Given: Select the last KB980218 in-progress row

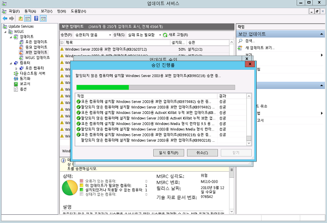Looking at the screenshot, I should click(161, 140).
